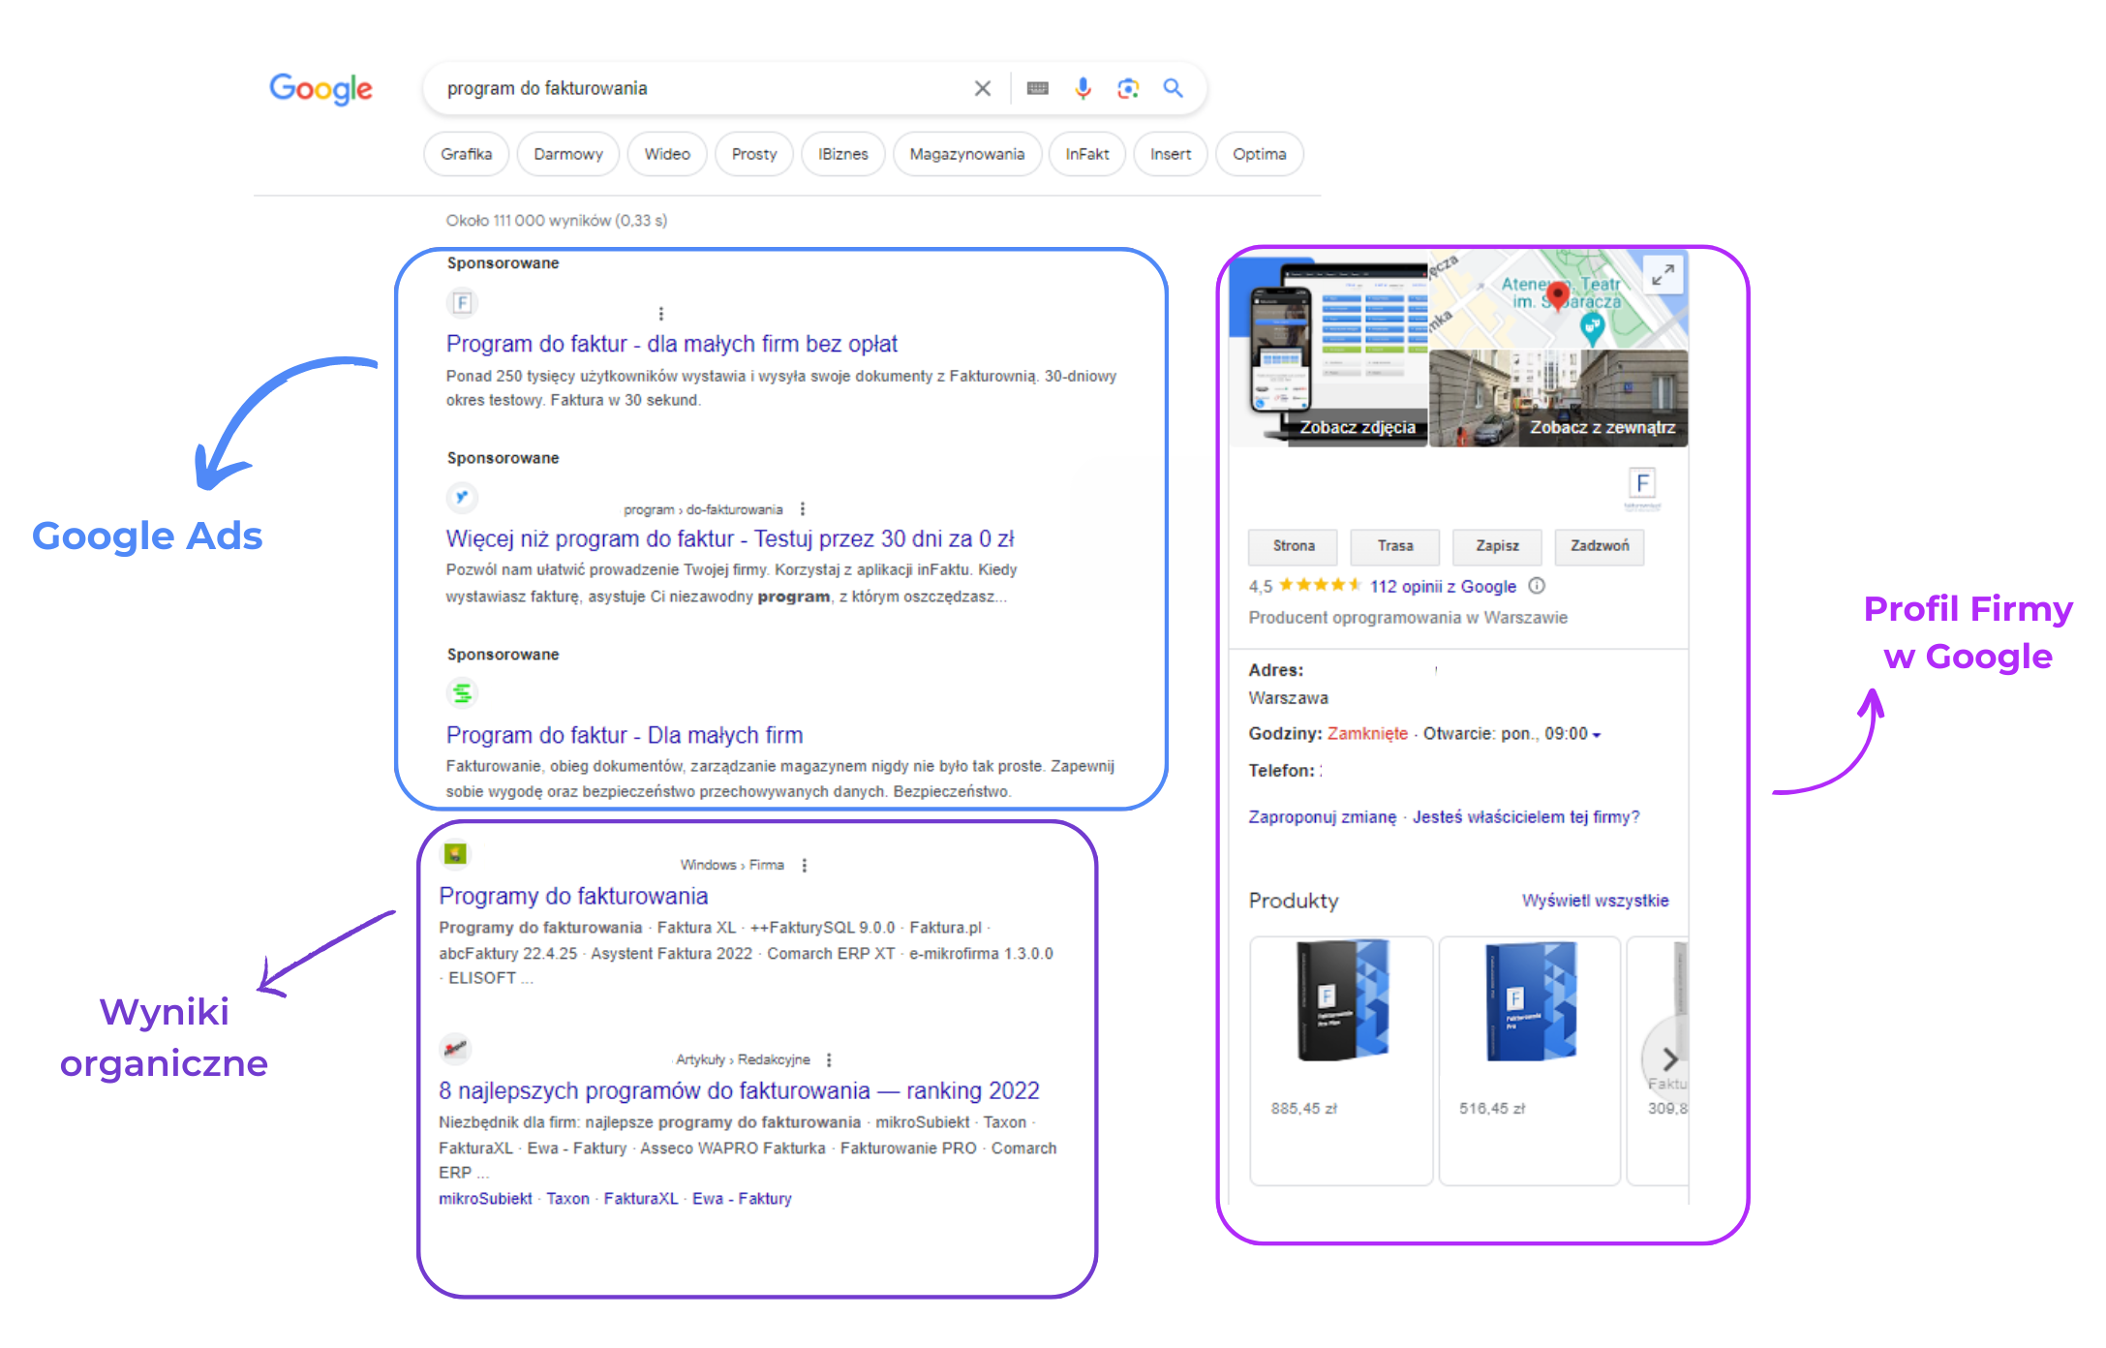Open three-dot menu beside Windows › Firma
This screenshot has width=2106, height=1348.
tap(805, 865)
